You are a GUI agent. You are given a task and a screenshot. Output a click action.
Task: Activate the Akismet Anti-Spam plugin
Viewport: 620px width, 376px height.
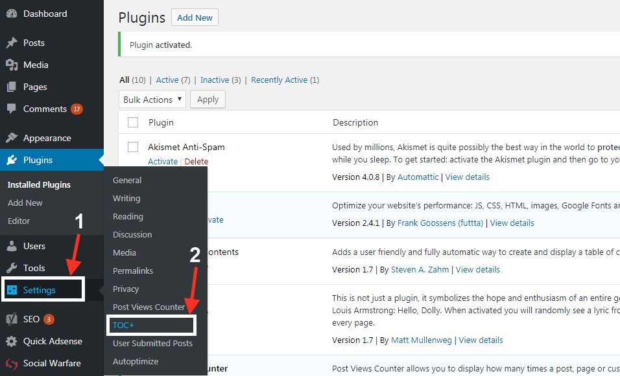point(163,161)
